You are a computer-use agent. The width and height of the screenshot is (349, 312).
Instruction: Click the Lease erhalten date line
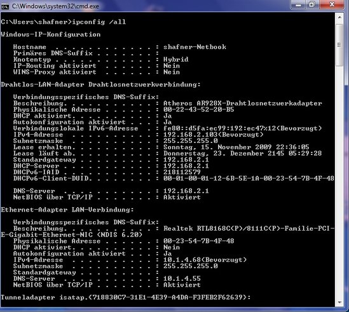pos(161,147)
